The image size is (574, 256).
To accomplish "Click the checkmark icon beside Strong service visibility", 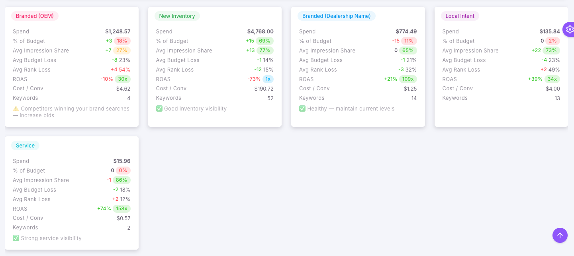I will coord(16,238).
